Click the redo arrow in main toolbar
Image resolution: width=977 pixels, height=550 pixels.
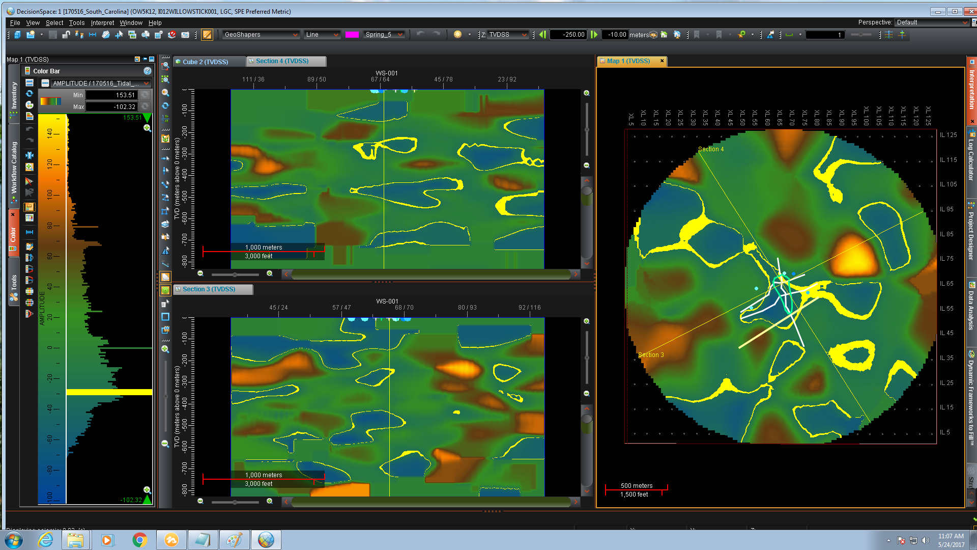pos(436,34)
